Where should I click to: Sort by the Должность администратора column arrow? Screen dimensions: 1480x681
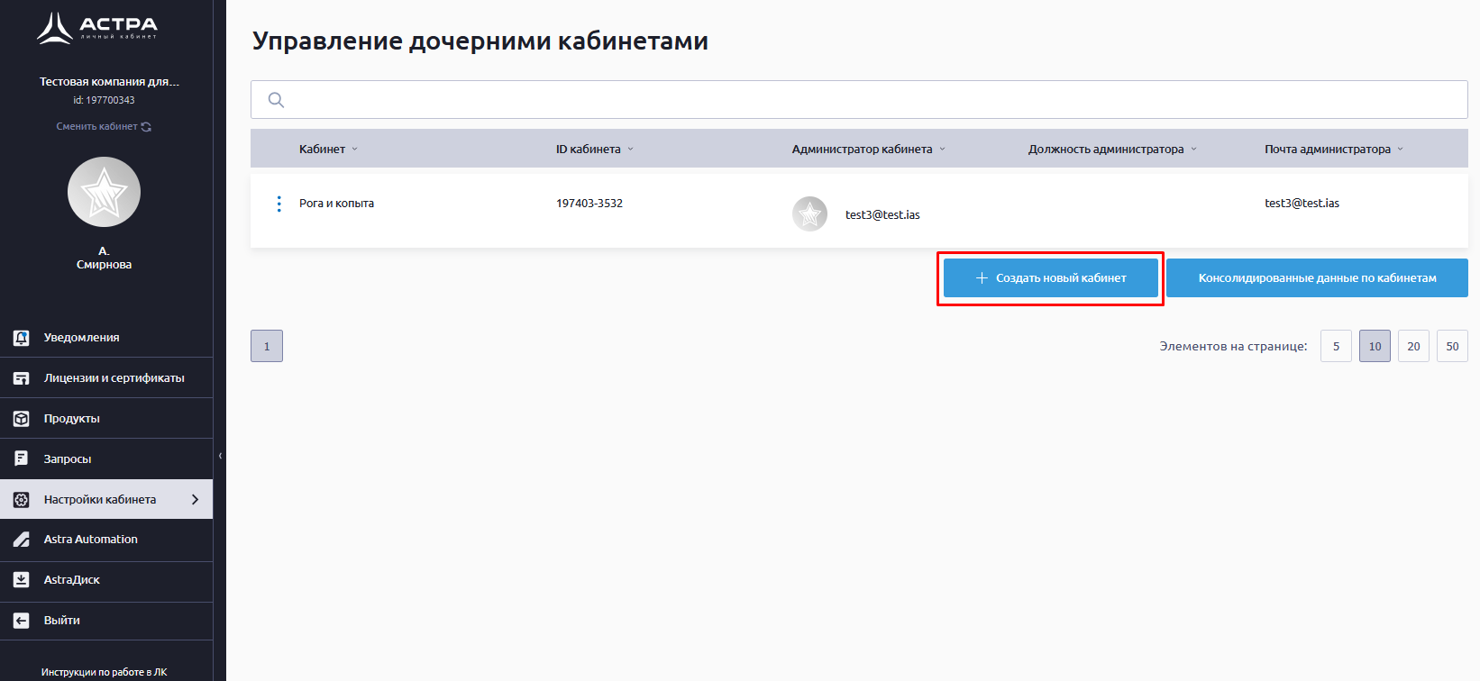pos(1193,150)
